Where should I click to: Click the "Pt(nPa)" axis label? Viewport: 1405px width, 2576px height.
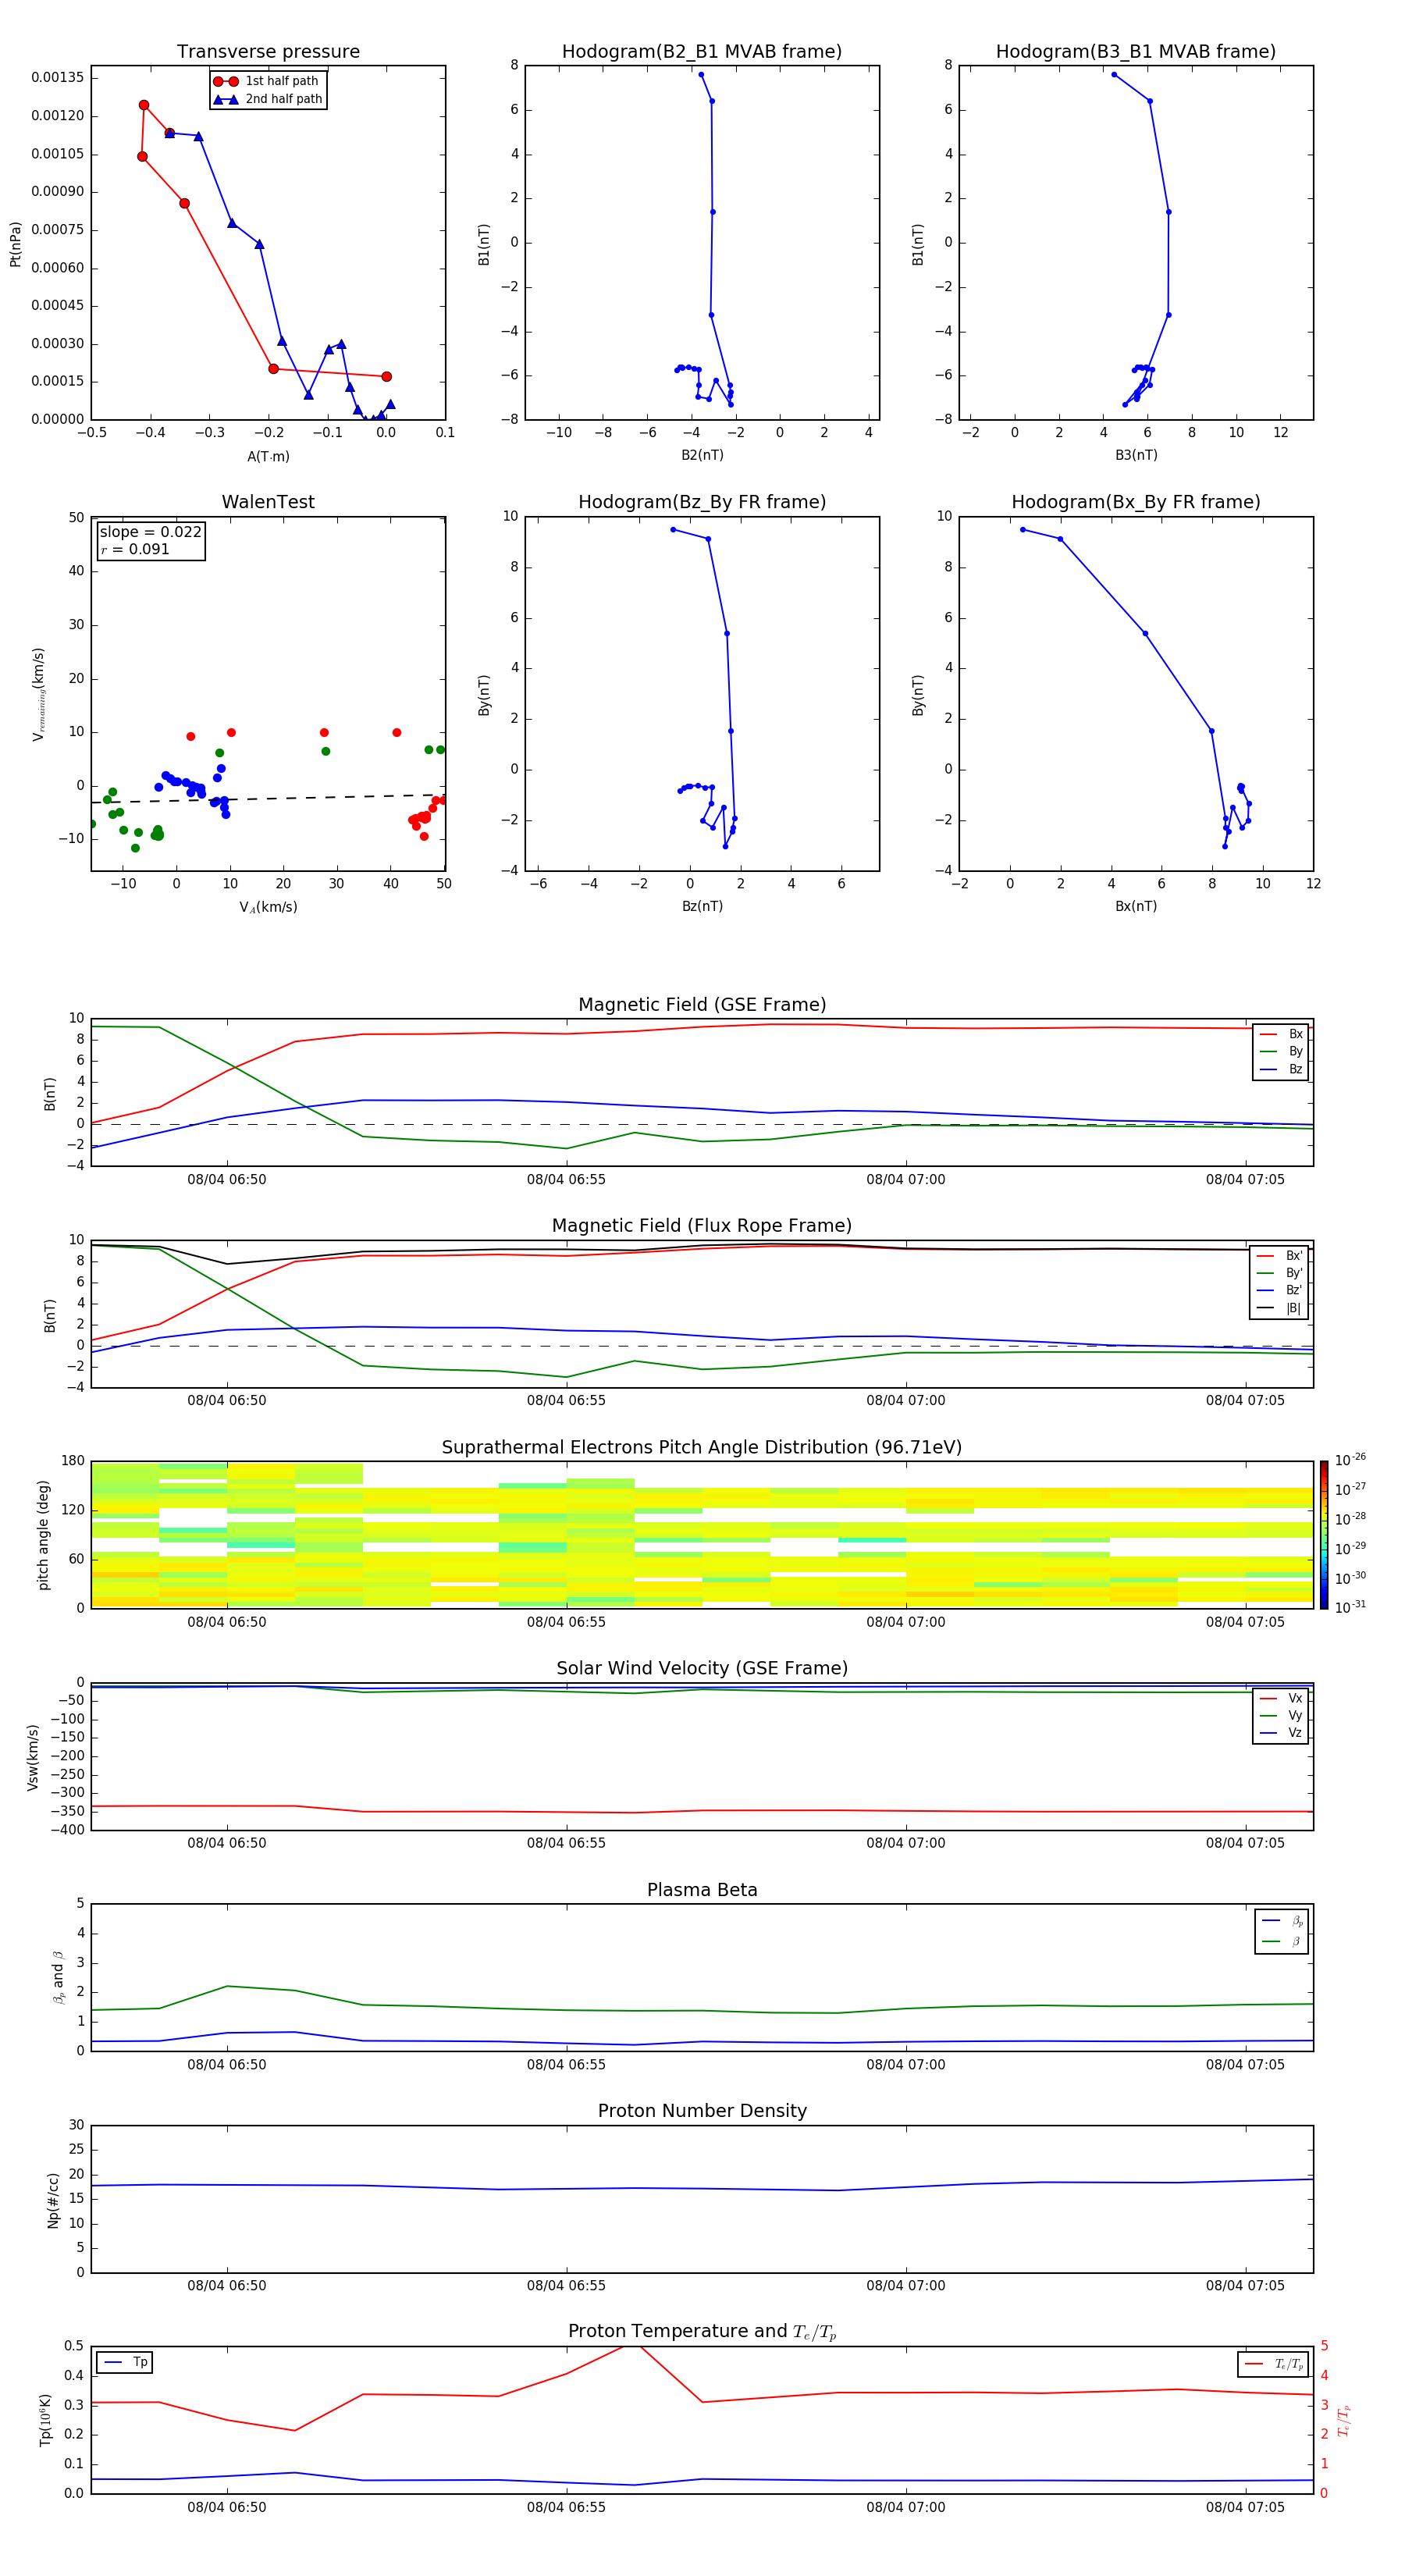(x=15, y=244)
